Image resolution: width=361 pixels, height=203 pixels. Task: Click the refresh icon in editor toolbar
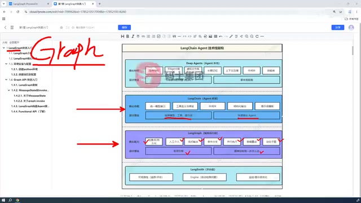tap(257, 36)
